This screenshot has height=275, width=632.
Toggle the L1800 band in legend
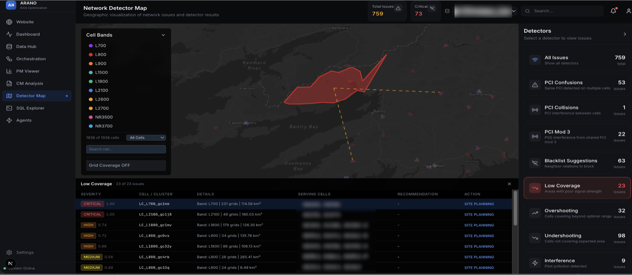pyautogui.click(x=98, y=81)
